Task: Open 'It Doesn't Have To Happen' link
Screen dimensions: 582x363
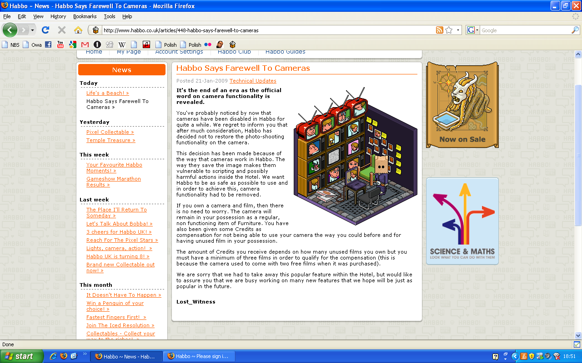Action: coord(124,295)
